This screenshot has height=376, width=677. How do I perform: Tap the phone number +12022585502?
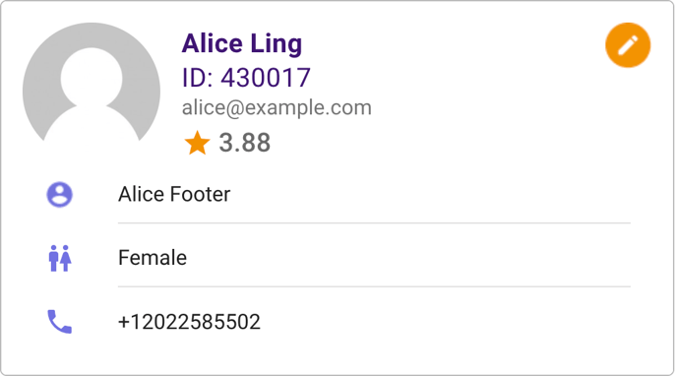(189, 322)
